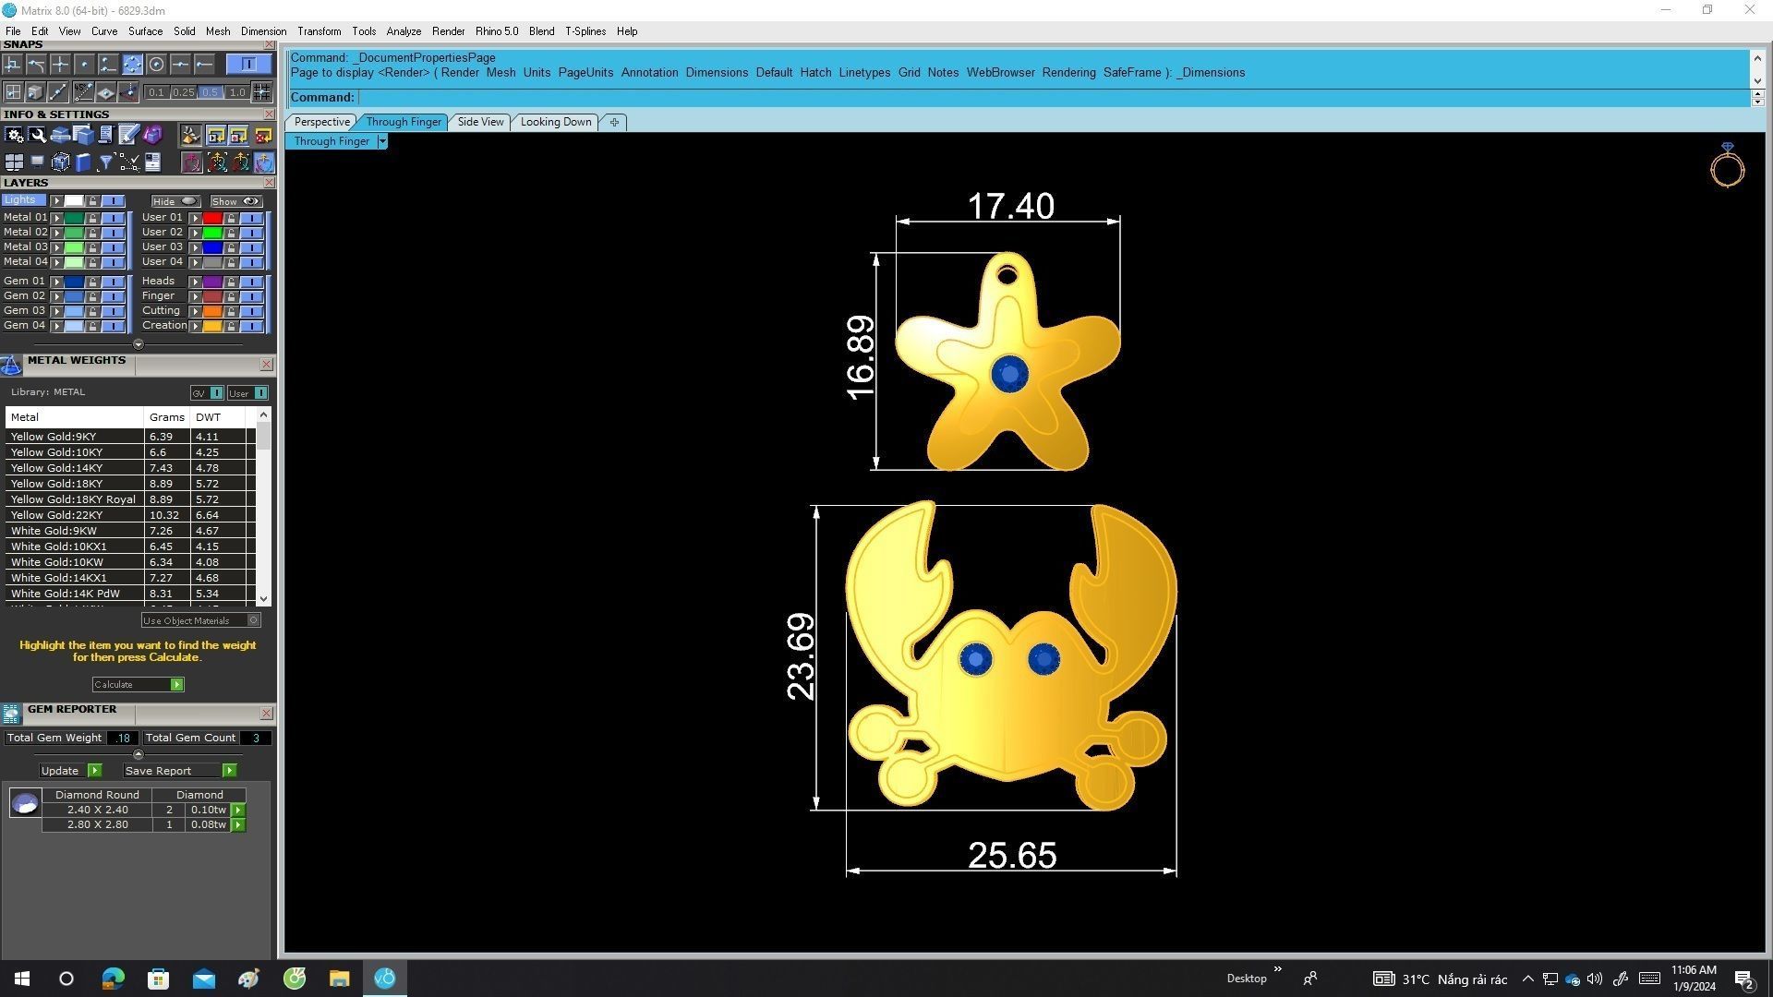Image resolution: width=1773 pixels, height=997 pixels.
Task: Switch to the Perspective viewport tab
Action: tap(321, 122)
